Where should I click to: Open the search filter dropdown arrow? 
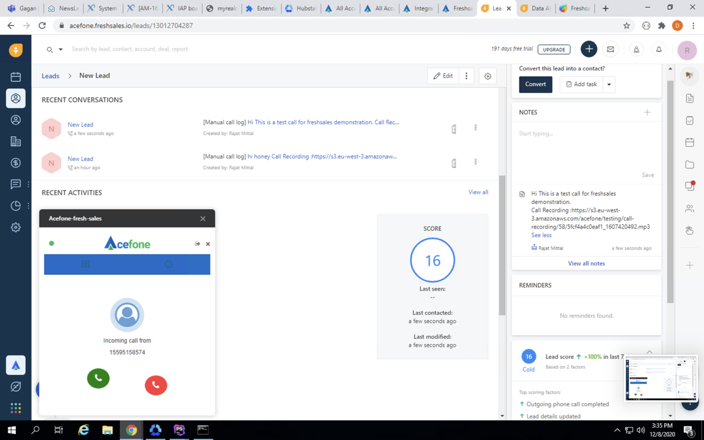61,50
